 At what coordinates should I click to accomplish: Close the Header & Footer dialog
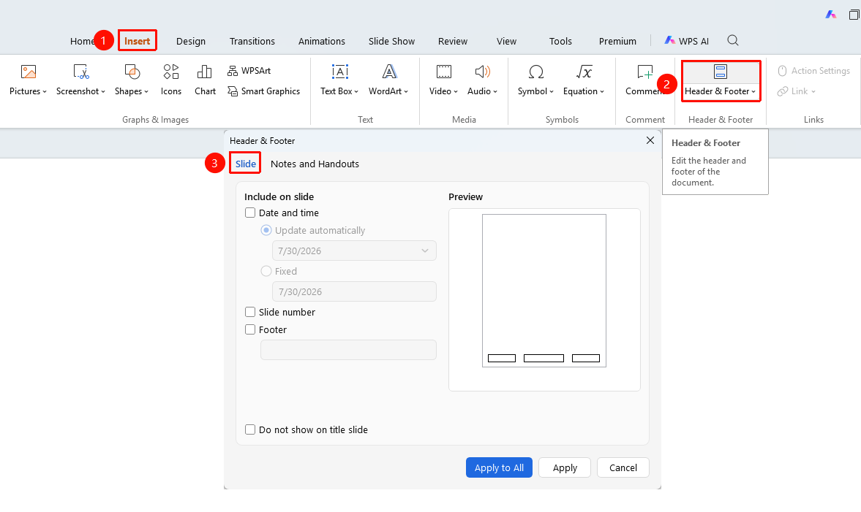pos(650,140)
